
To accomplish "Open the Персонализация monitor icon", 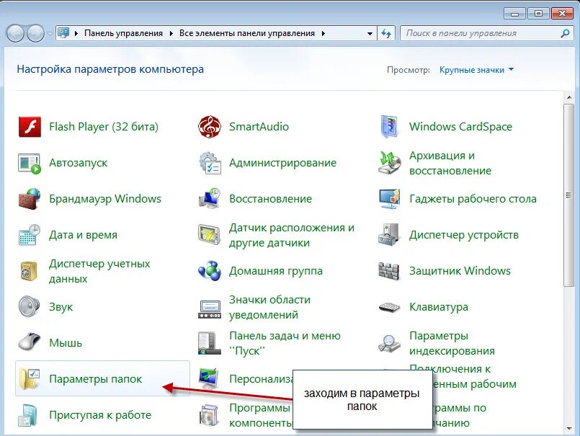I will 210,378.
